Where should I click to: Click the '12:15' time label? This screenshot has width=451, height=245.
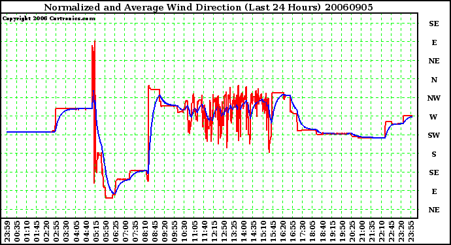(214, 231)
